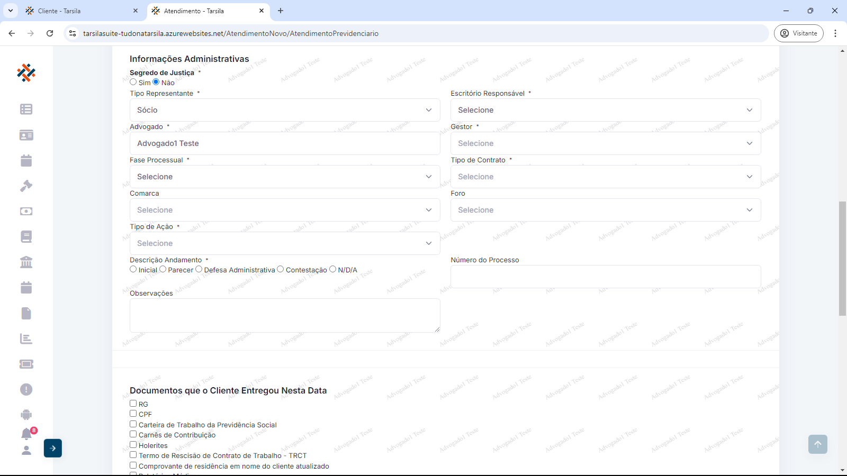Expand sidebar with the arrow button
Viewport: 847px width, 476px height.
(53, 448)
